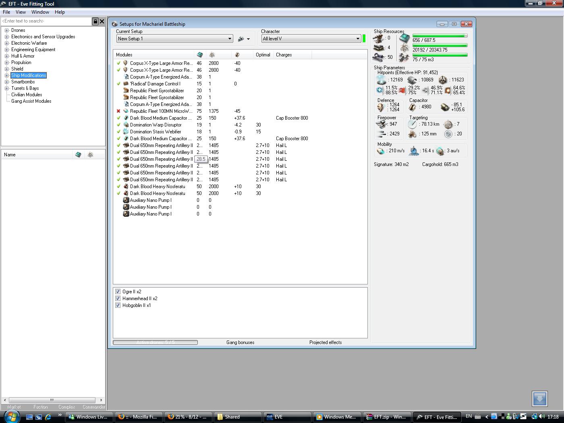The image size is (564, 423).
Task: Click the max velocity icon in Mobility
Action: [x=381, y=151]
